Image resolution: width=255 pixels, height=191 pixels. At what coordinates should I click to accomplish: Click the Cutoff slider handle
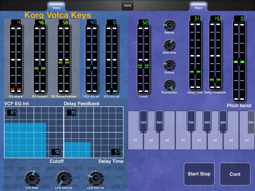coord(143,65)
